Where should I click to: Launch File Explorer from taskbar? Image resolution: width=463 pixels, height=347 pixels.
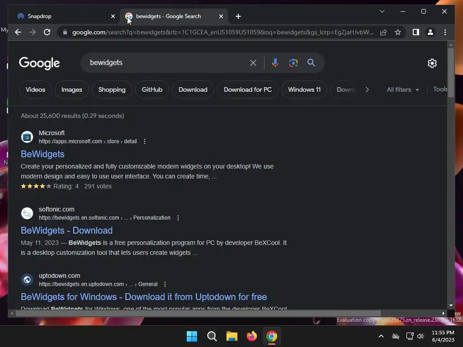point(232,336)
